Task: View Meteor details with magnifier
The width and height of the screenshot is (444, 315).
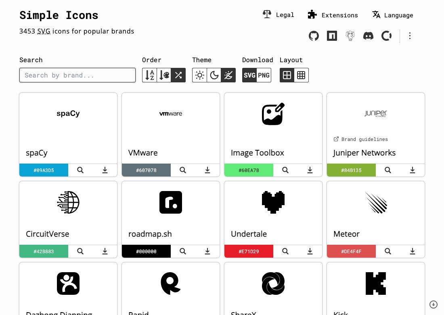Action: click(x=388, y=251)
